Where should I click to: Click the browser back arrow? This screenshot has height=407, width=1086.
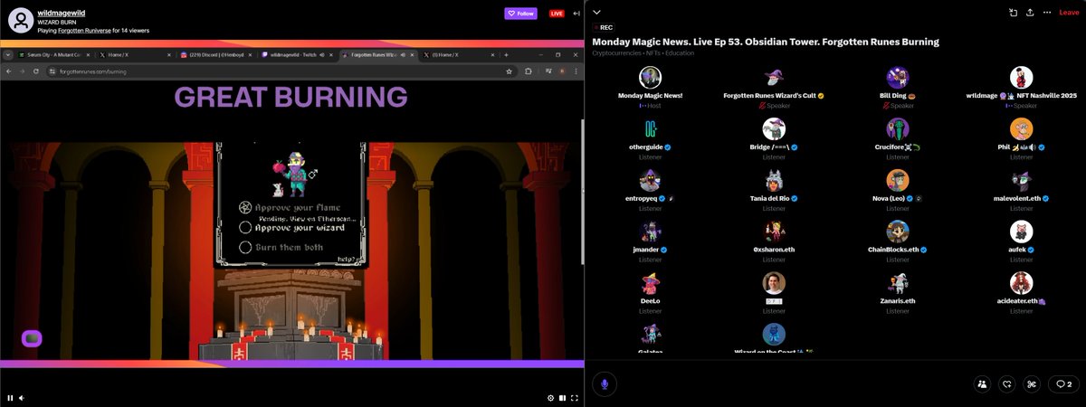[9, 71]
